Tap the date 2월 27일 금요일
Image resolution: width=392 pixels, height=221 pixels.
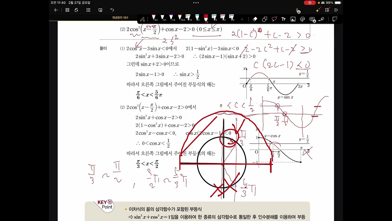[79, 3]
